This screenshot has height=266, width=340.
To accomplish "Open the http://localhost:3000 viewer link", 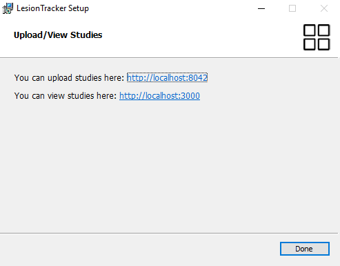I will point(159,95).
